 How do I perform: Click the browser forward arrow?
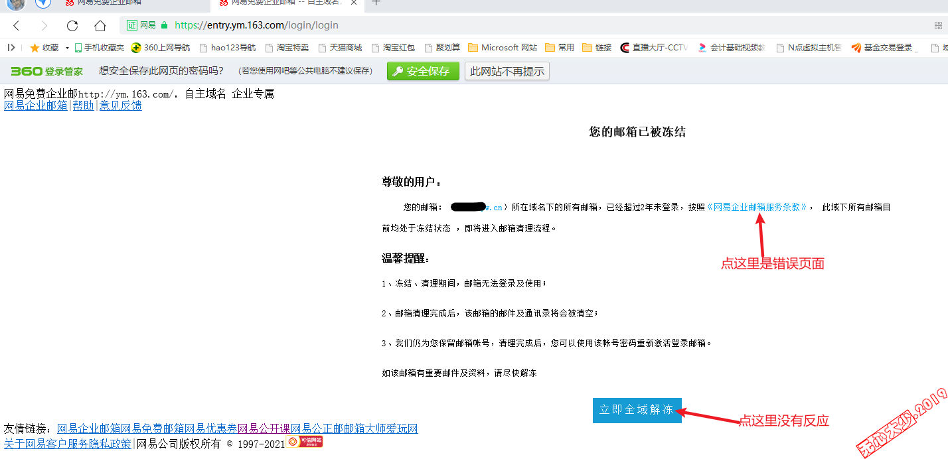[44, 26]
